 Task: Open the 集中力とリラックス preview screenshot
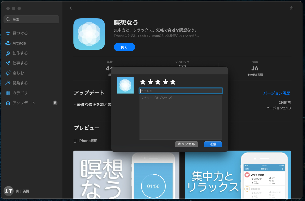[x=238, y=175]
